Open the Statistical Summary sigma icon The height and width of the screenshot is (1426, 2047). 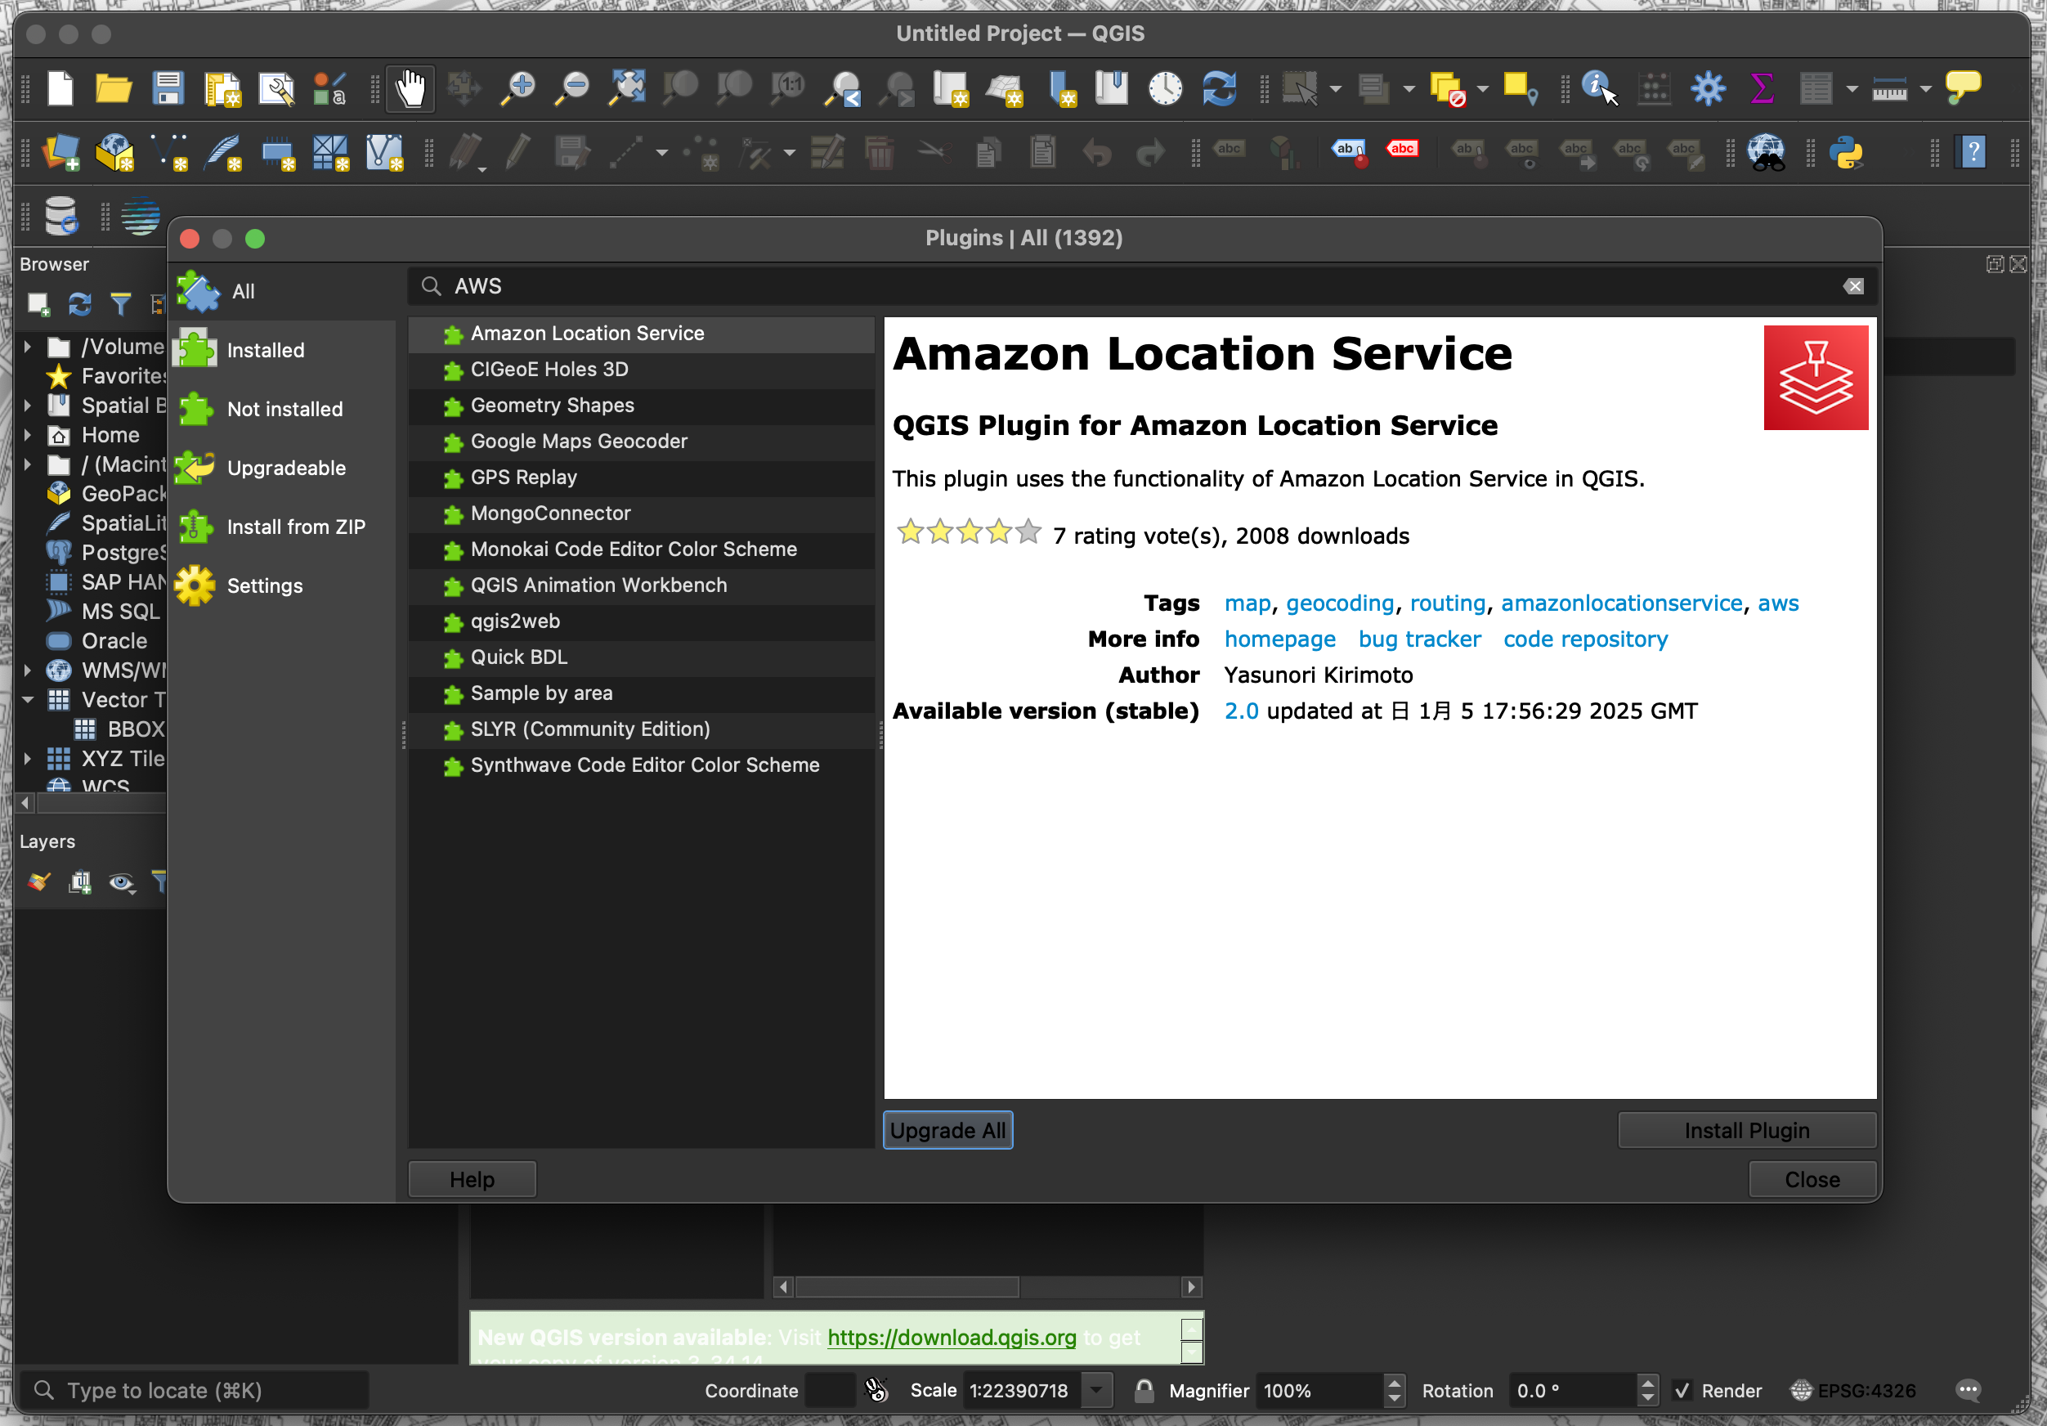click(1762, 88)
